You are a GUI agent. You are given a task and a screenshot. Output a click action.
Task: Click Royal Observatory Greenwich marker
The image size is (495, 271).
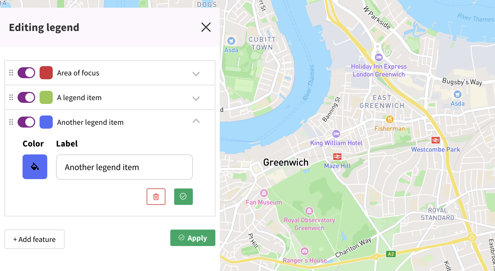click(309, 211)
